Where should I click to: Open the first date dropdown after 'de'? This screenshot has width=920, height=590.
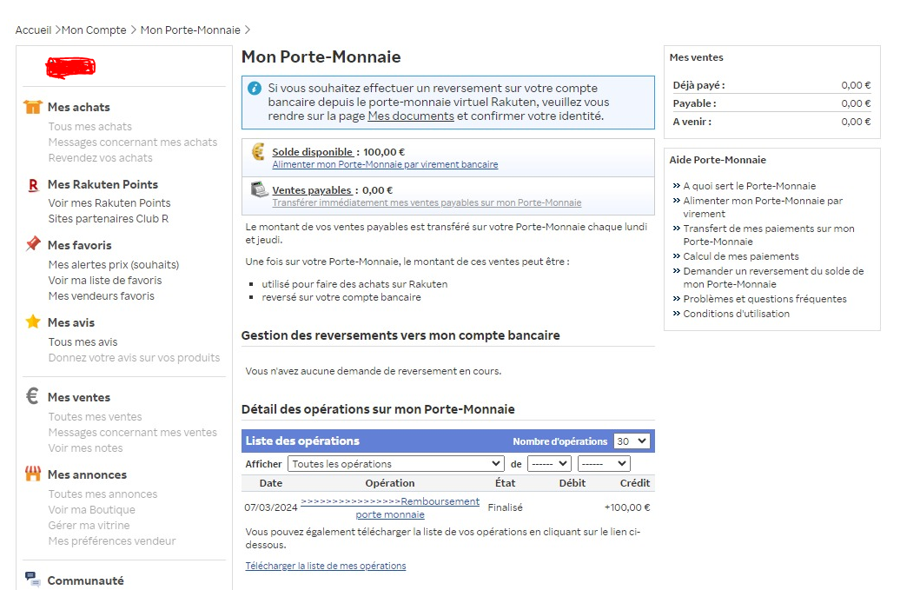point(549,464)
